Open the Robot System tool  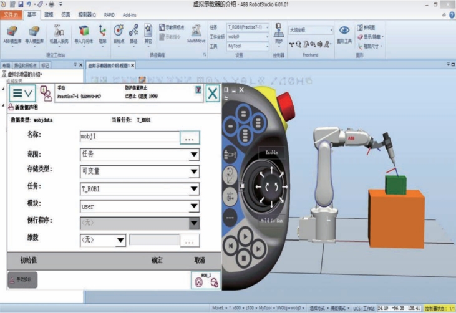click(x=58, y=34)
